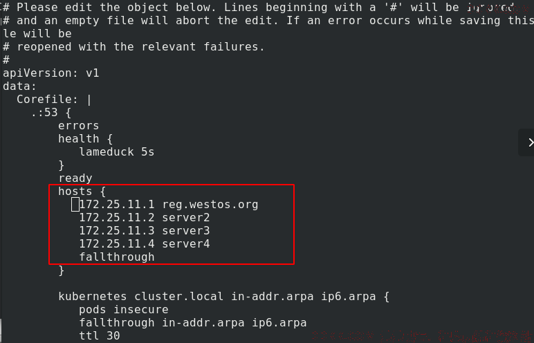Click the 'data:' line
The width and height of the screenshot is (534, 343).
20,86
